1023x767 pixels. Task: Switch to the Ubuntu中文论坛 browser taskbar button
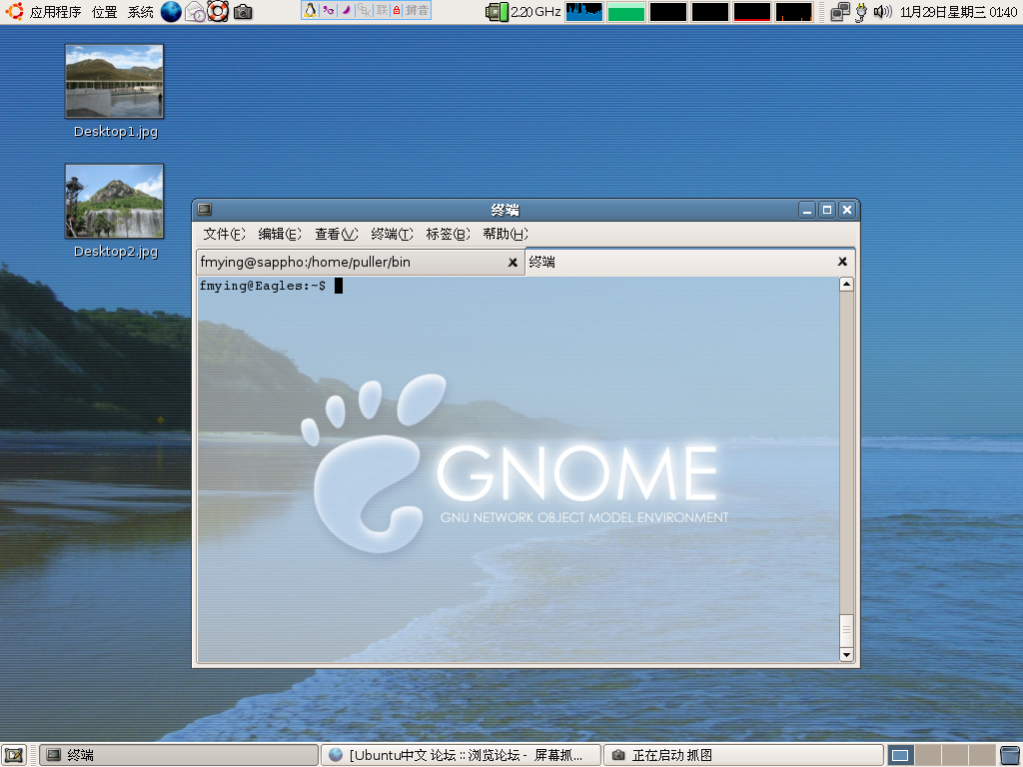(461, 756)
